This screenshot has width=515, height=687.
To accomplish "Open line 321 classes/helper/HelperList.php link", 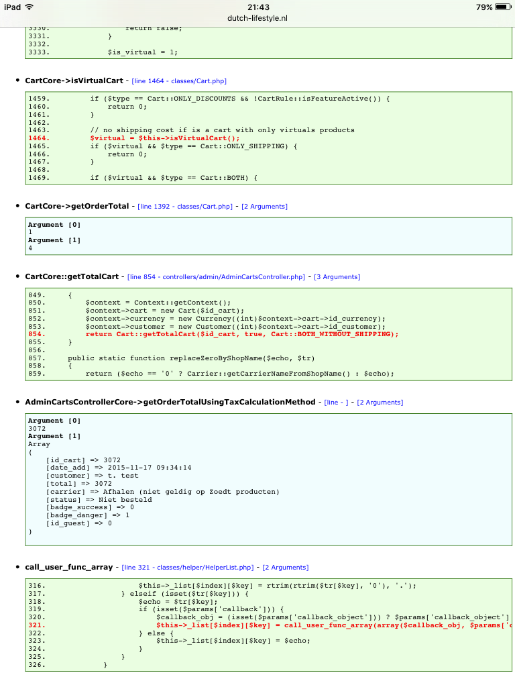I will (188, 568).
